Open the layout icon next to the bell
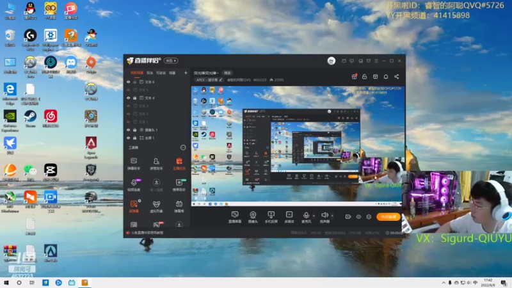 376,76
